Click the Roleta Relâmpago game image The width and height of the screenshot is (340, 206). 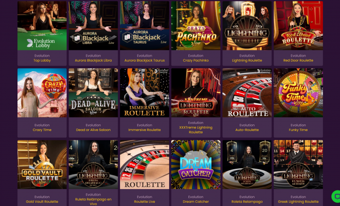pyautogui.click(x=247, y=165)
